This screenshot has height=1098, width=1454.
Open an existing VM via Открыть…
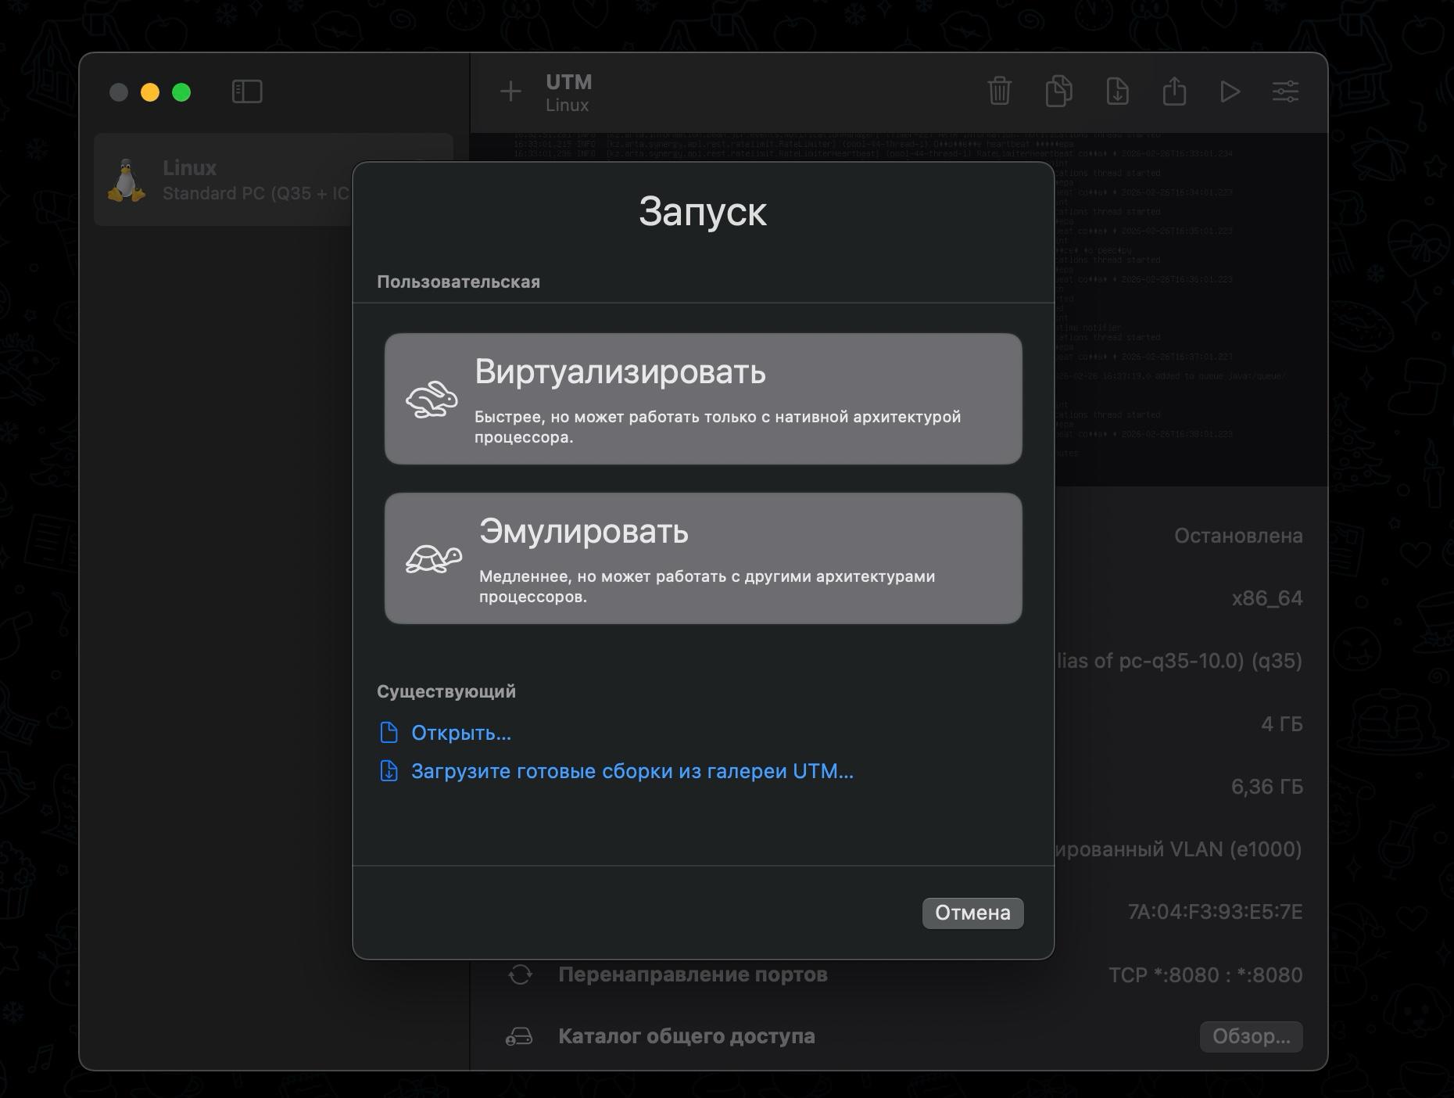pos(461,733)
